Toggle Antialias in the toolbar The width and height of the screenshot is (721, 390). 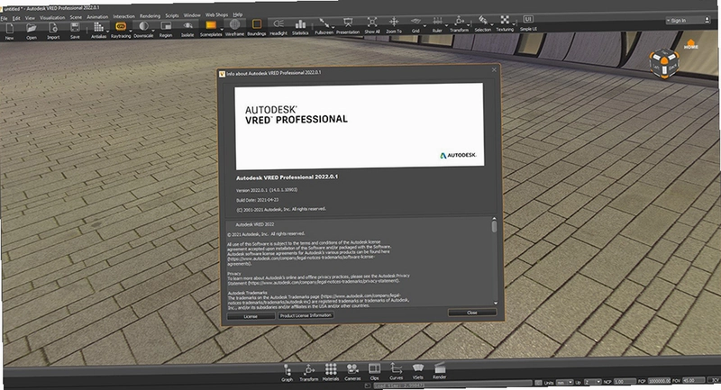point(98,29)
